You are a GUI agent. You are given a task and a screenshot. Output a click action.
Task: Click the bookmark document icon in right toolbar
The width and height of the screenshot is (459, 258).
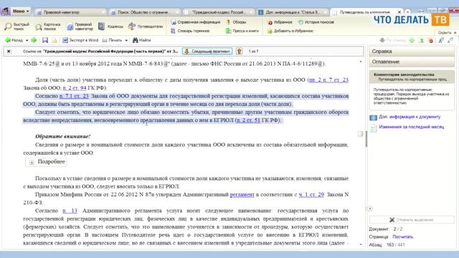(421, 40)
